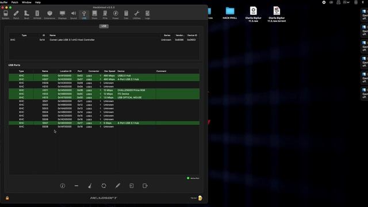Click the HEADSOFT logo at window bottom
The image size is (368, 207).
[103, 198]
